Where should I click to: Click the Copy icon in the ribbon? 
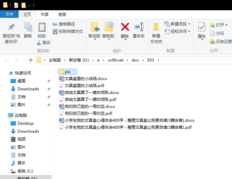click(x=28, y=27)
